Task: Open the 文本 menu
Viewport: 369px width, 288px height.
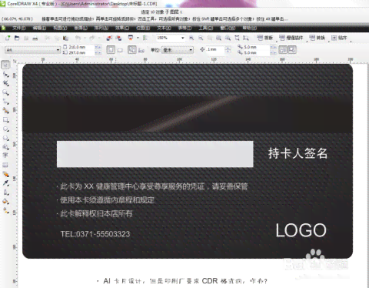Action: [164, 28]
